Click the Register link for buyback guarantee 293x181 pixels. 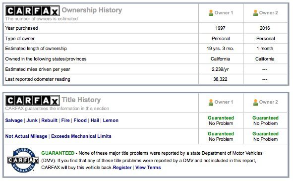click(x=122, y=168)
